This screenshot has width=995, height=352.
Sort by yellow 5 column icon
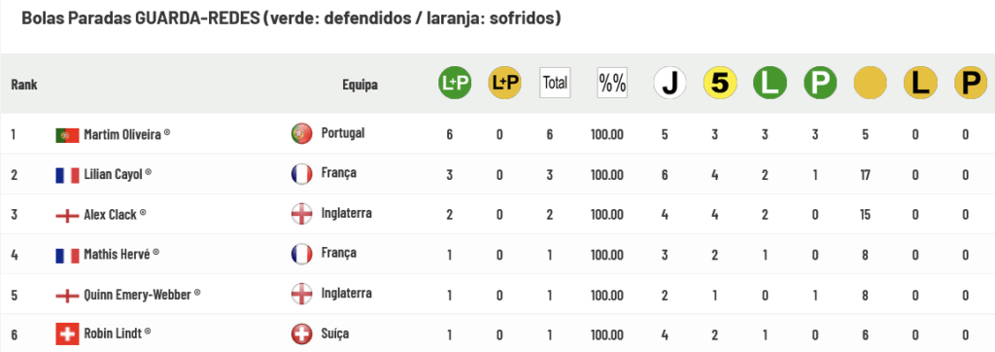[x=720, y=84]
